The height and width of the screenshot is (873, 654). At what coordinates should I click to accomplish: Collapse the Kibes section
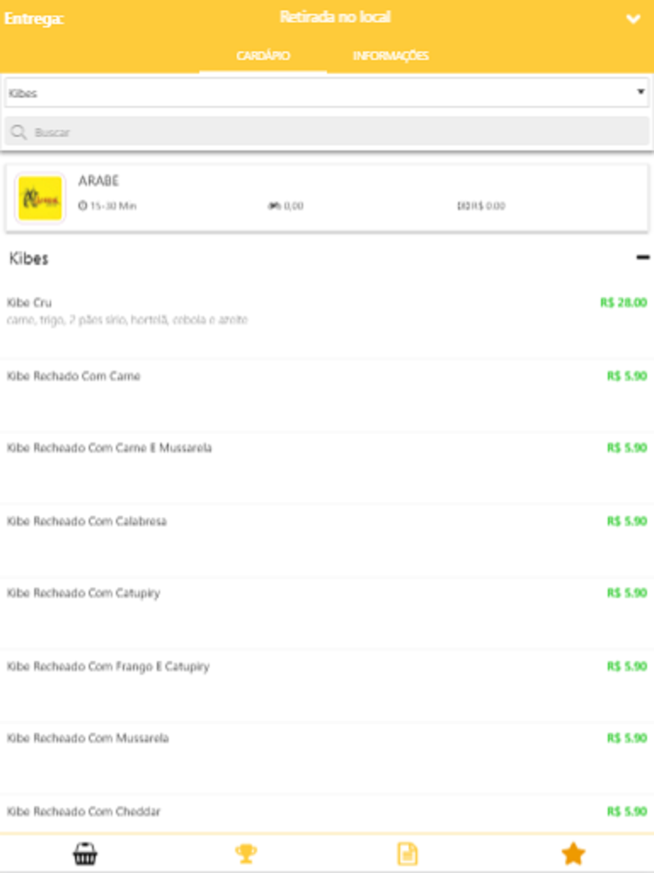(643, 258)
